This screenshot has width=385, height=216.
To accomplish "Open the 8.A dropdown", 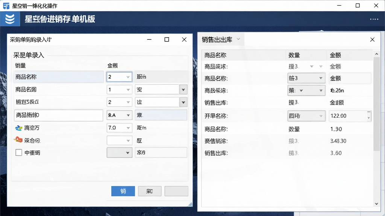I will [x=119, y=115].
